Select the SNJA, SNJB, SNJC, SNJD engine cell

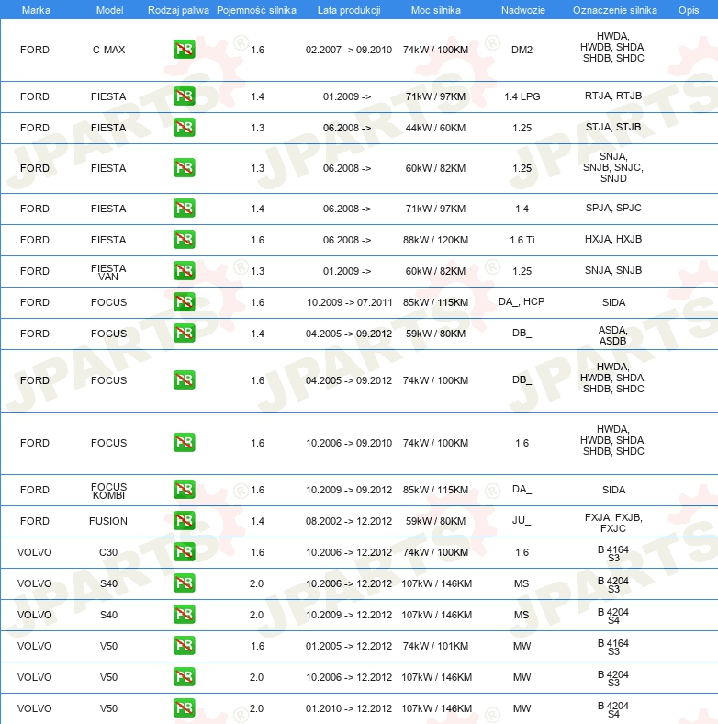click(x=613, y=167)
